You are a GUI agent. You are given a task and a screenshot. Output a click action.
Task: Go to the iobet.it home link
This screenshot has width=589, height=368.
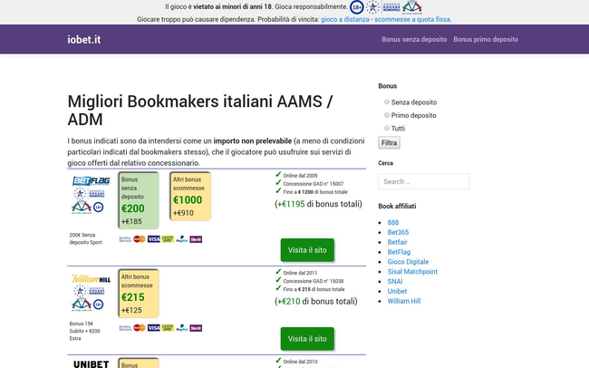pos(84,40)
